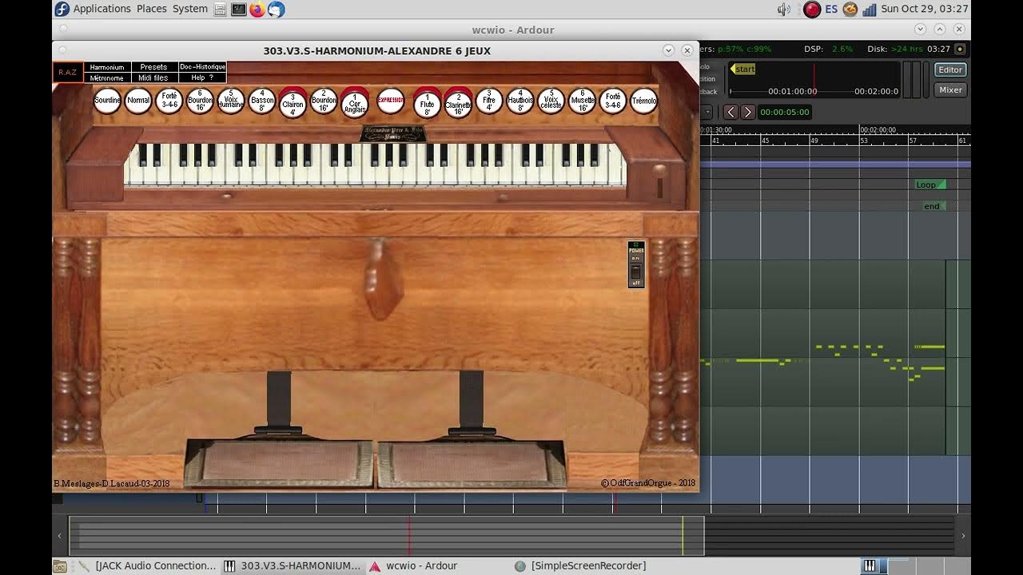Screen dimensions: 1023x575
Task: Toggle the Sourdine stop knob
Action: pos(107,101)
